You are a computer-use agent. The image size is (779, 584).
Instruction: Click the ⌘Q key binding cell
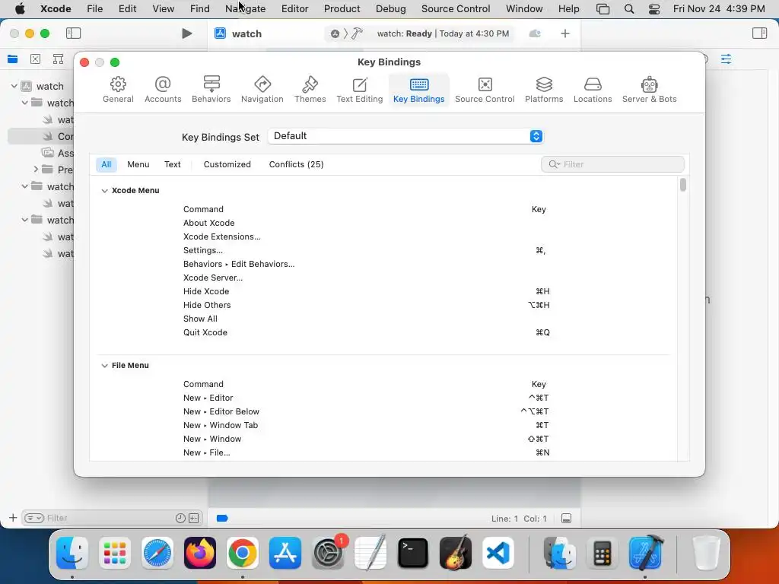point(542,332)
